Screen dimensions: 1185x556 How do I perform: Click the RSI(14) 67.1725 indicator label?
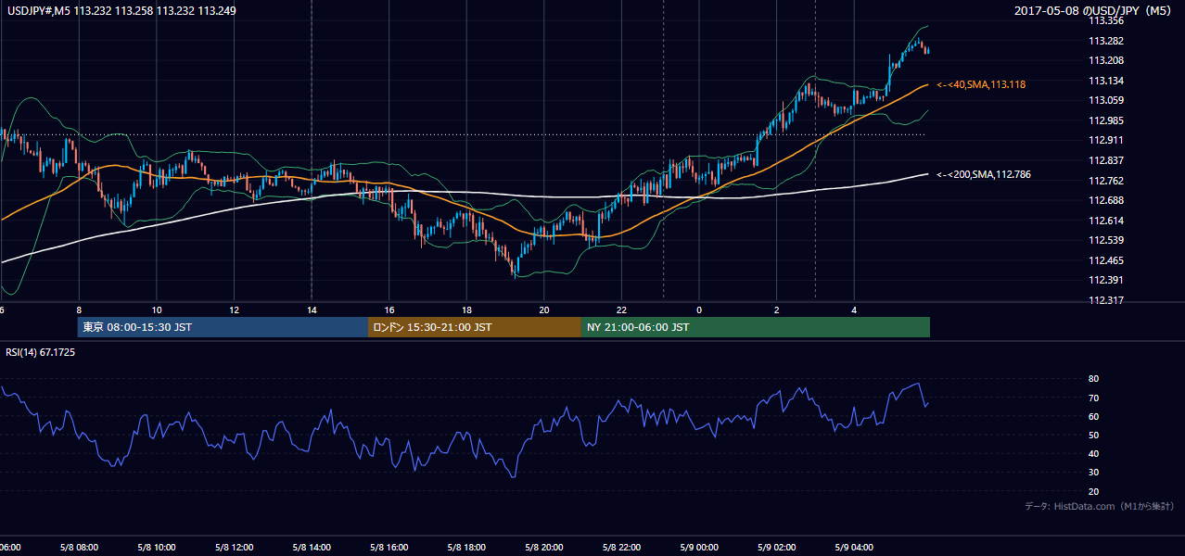pyautogui.click(x=40, y=353)
